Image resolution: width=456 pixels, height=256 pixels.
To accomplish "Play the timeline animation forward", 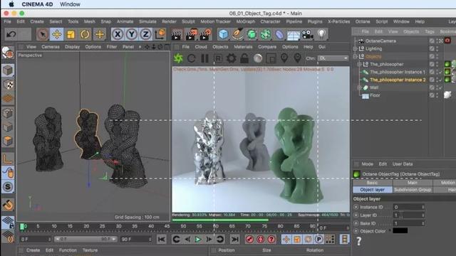I will coord(198,239).
